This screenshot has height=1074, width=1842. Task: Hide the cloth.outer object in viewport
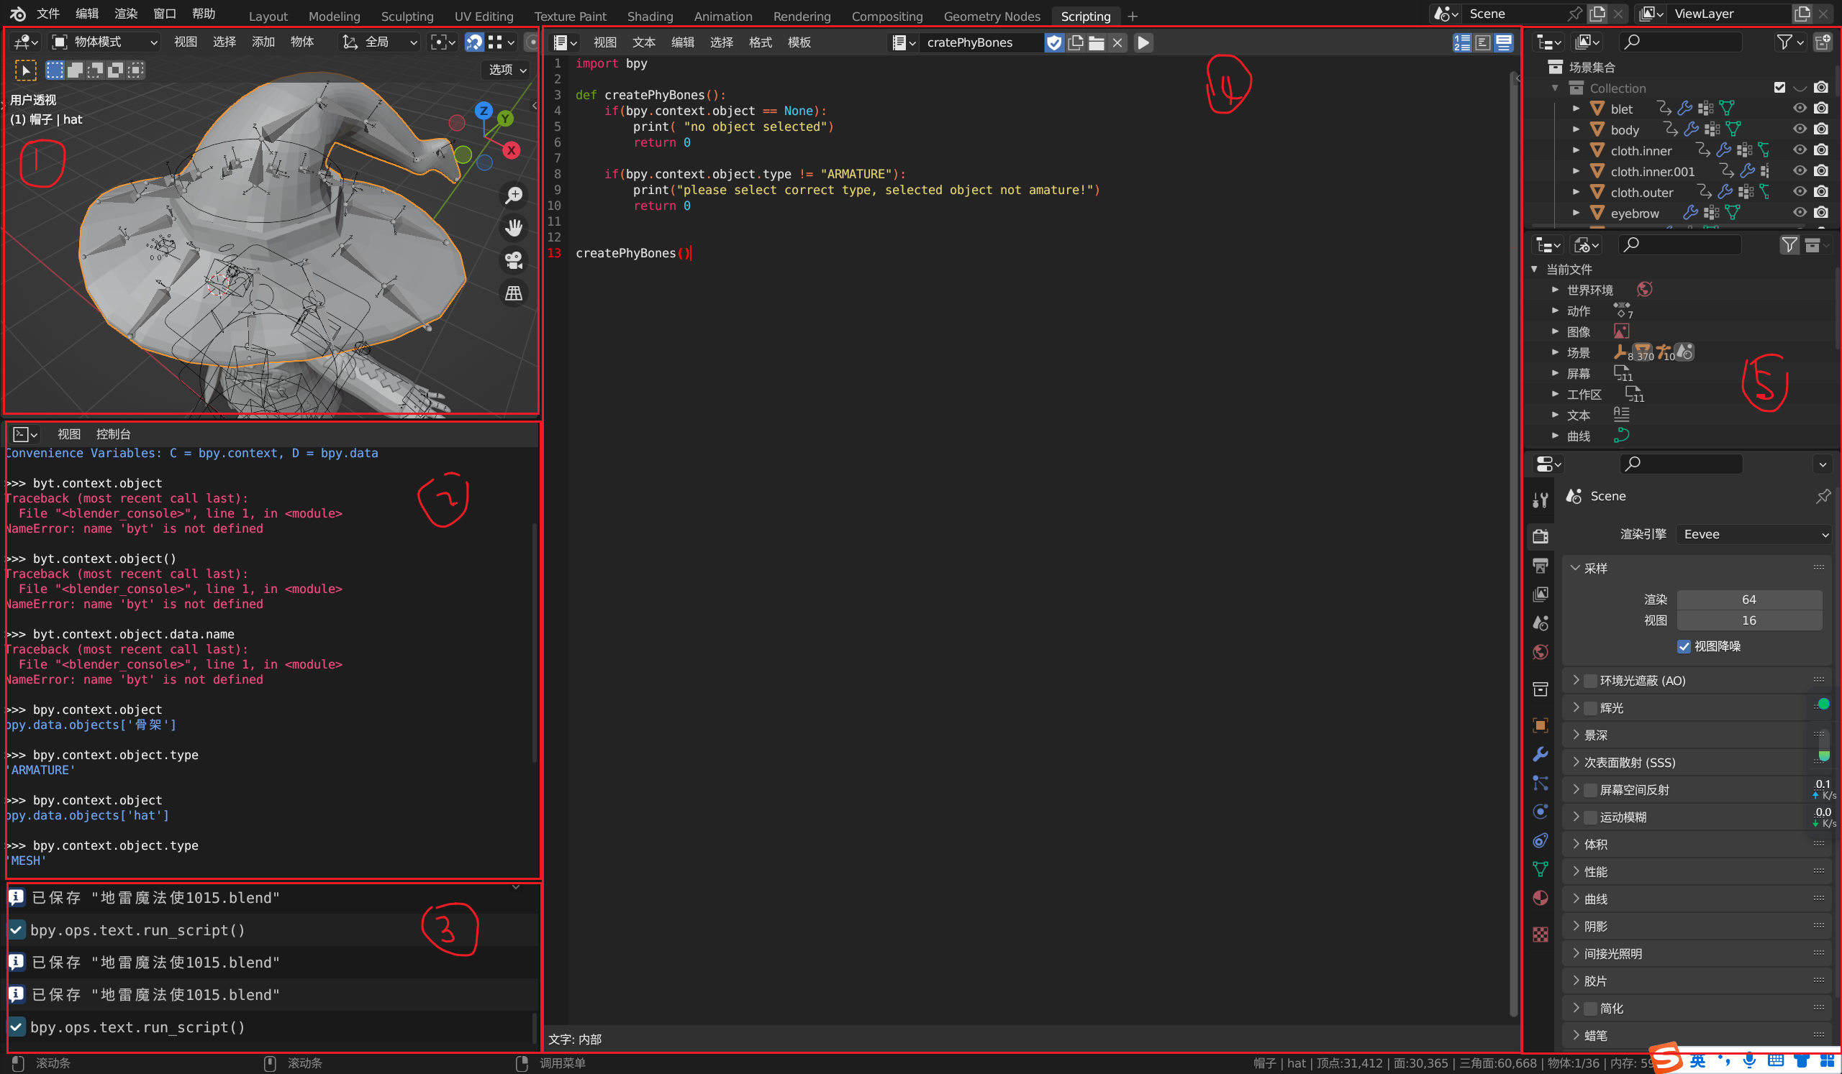[x=1800, y=191]
